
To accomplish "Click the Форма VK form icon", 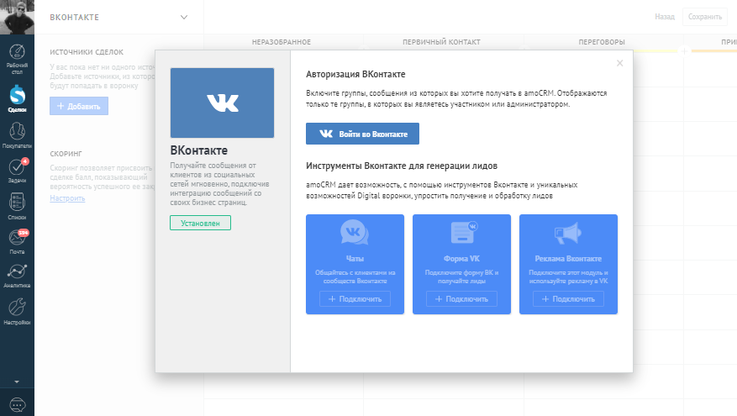I will [463, 232].
